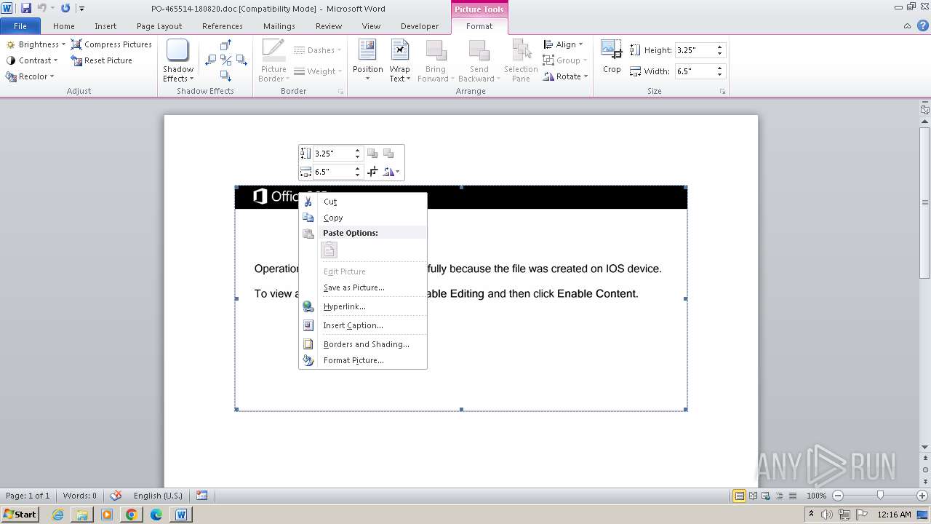
Task: Increase ribbon Height with up stepper
Action: pos(720,47)
